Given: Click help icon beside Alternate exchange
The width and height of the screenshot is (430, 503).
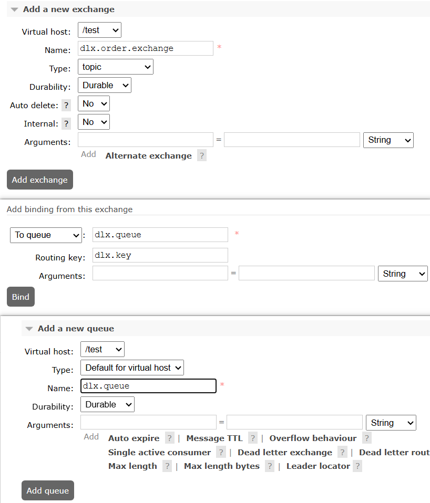Looking at the screenshot, I should pyautogui.click(x=202, y=156).
